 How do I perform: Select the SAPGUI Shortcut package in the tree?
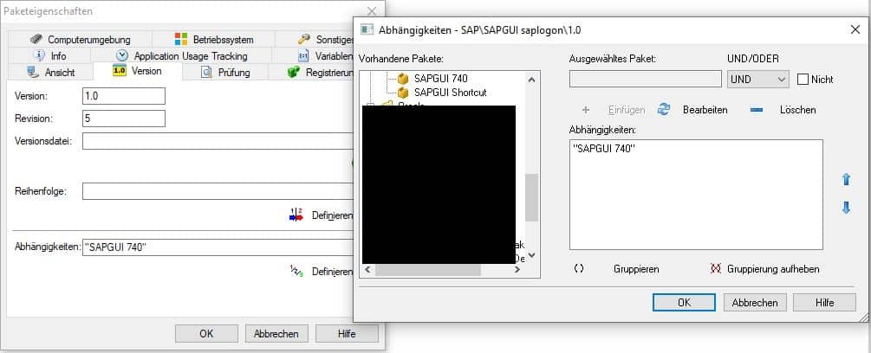click(451, 92)
